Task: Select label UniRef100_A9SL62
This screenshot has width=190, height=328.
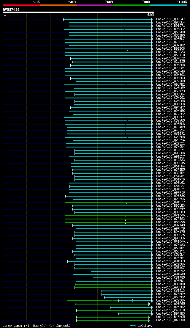Action: click(170, 183)
